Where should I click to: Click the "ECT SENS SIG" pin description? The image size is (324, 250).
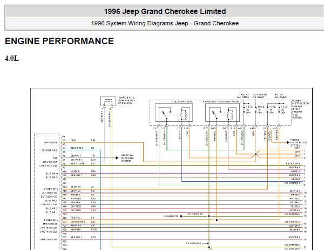point(49,197)
